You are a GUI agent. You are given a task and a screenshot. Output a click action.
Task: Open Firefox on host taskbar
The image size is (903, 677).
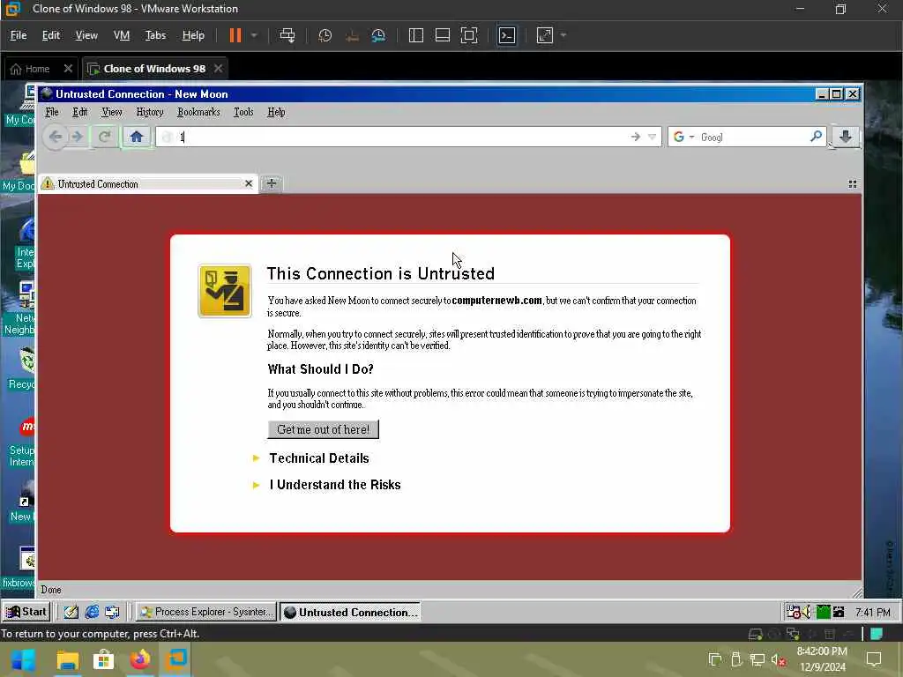click(x=140, y=659)
